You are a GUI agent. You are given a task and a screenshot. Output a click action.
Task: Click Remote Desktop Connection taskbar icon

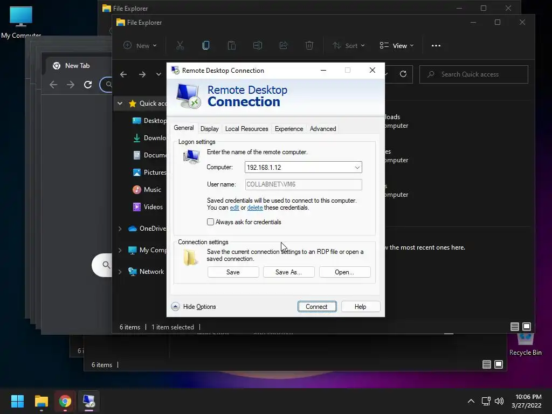[x=89, y=401]
